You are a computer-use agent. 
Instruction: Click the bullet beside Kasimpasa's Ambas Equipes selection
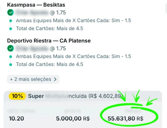[11, 21]
